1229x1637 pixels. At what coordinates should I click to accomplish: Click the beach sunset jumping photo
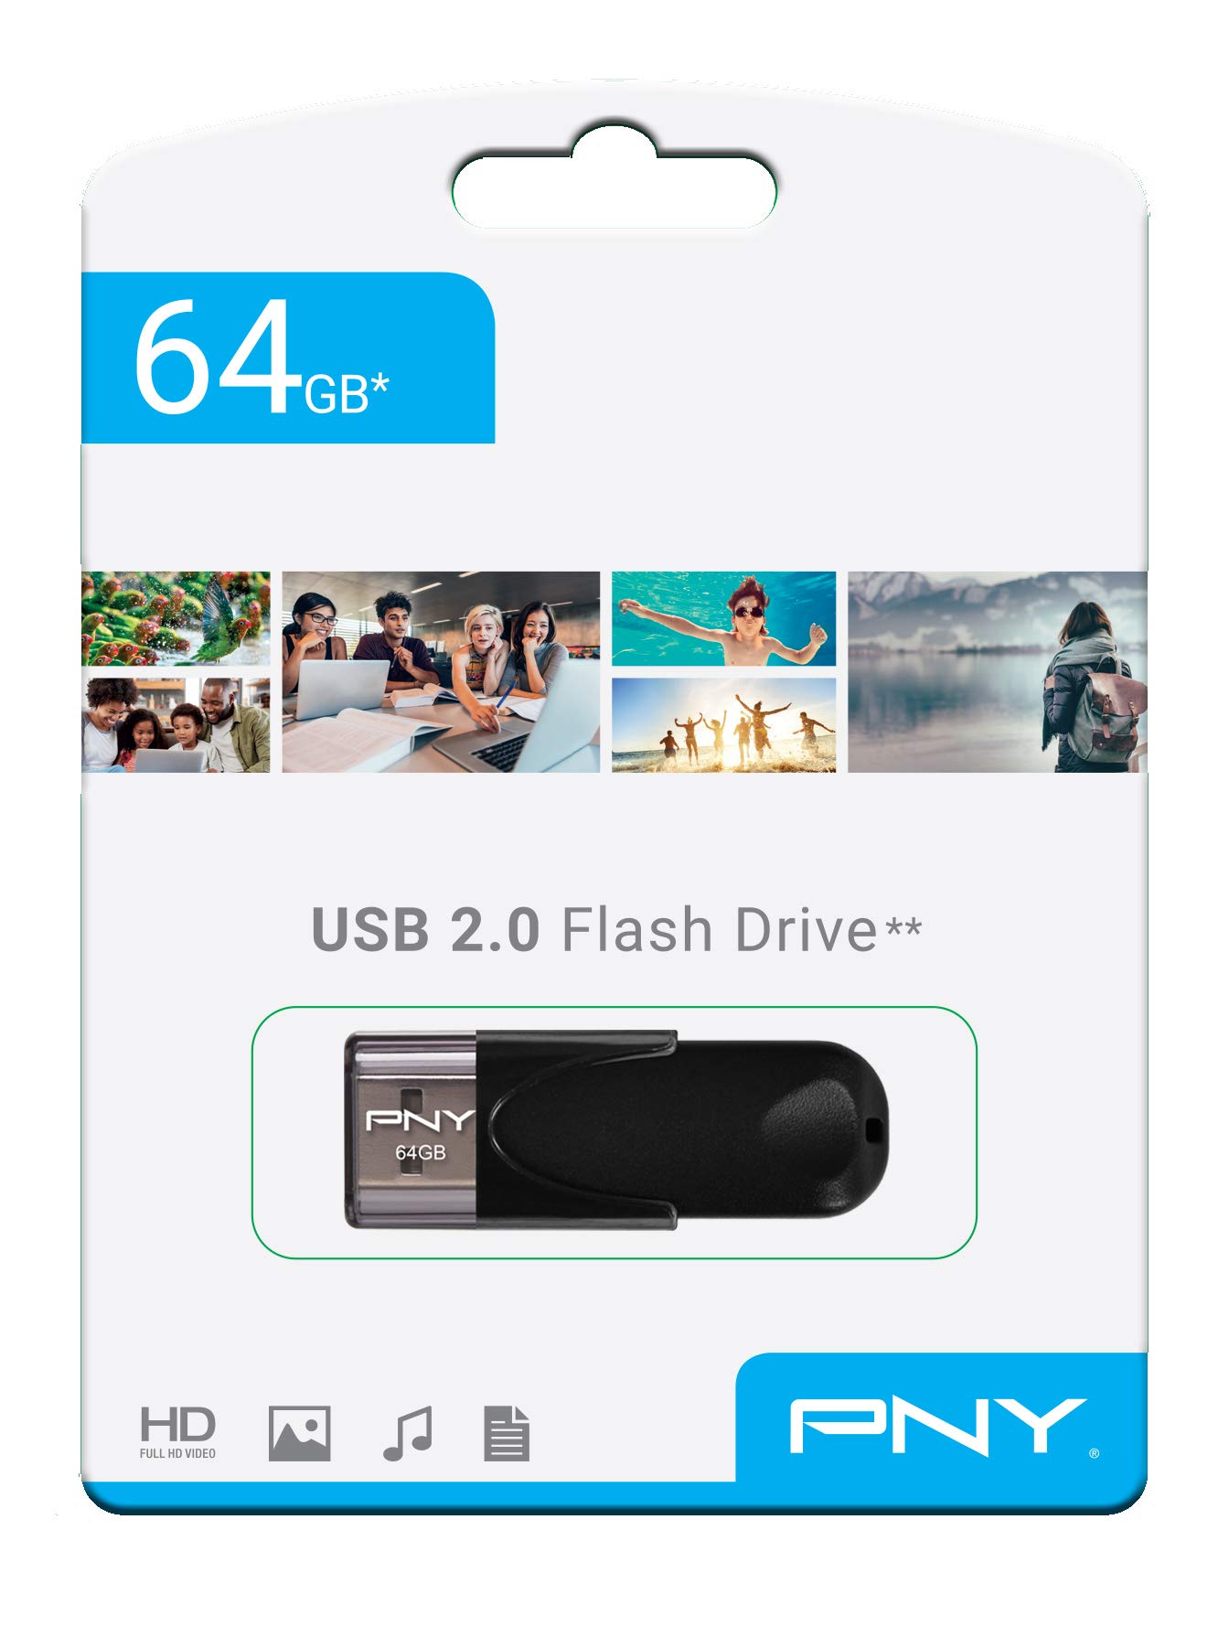coord(723,725)
